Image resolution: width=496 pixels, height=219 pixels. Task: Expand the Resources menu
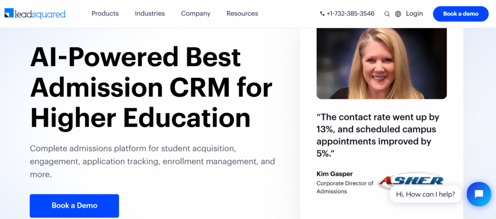coord(242,14)
